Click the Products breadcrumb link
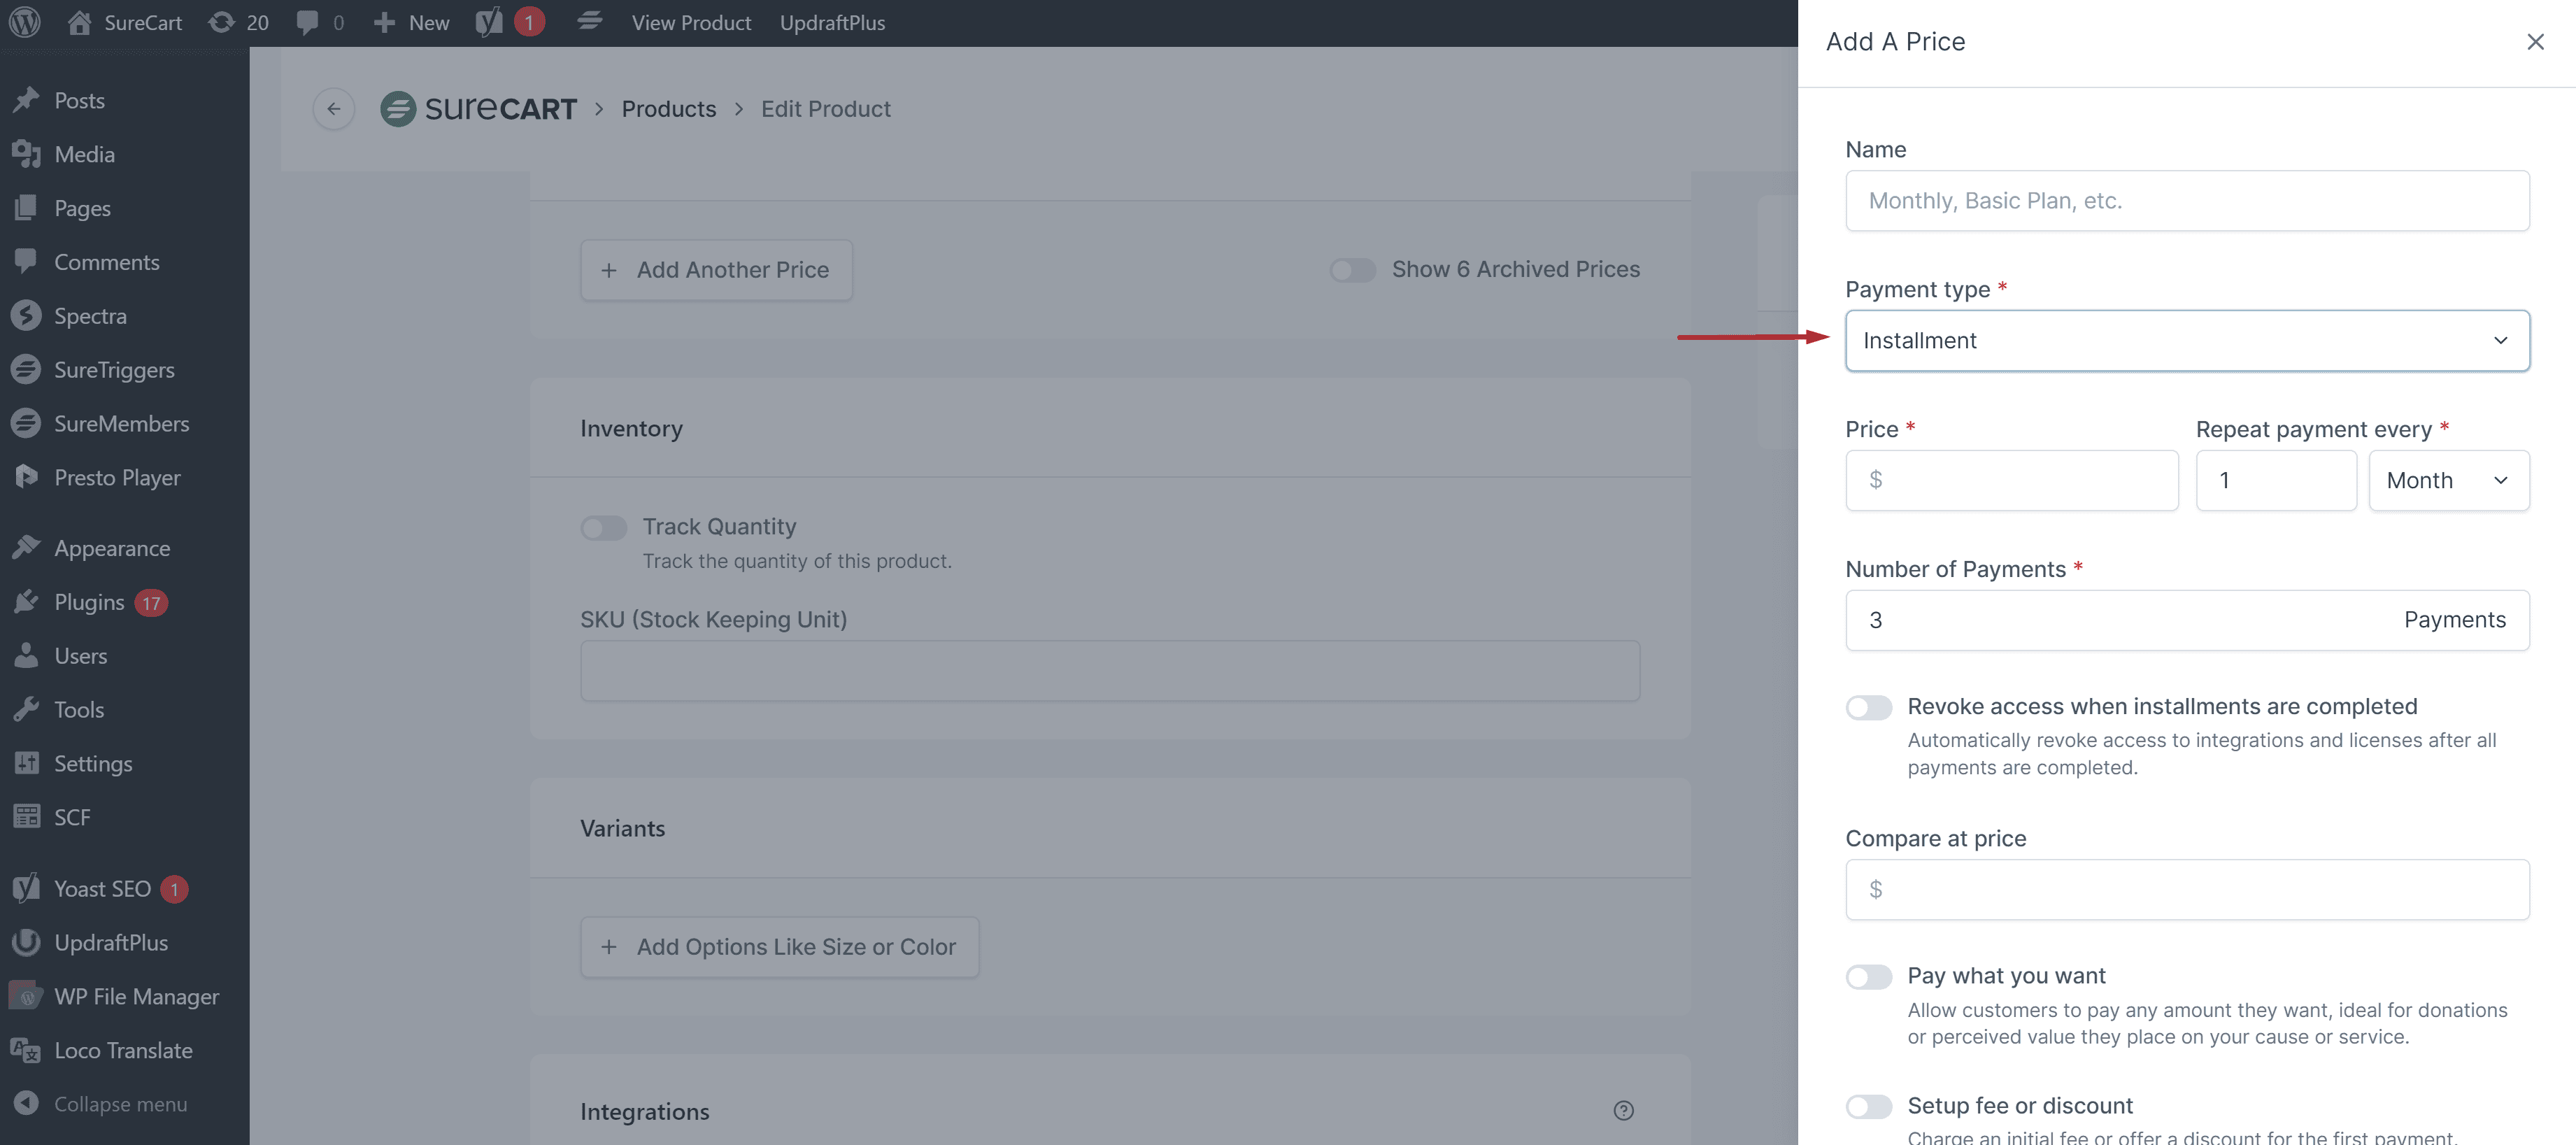 coord(668,109)
